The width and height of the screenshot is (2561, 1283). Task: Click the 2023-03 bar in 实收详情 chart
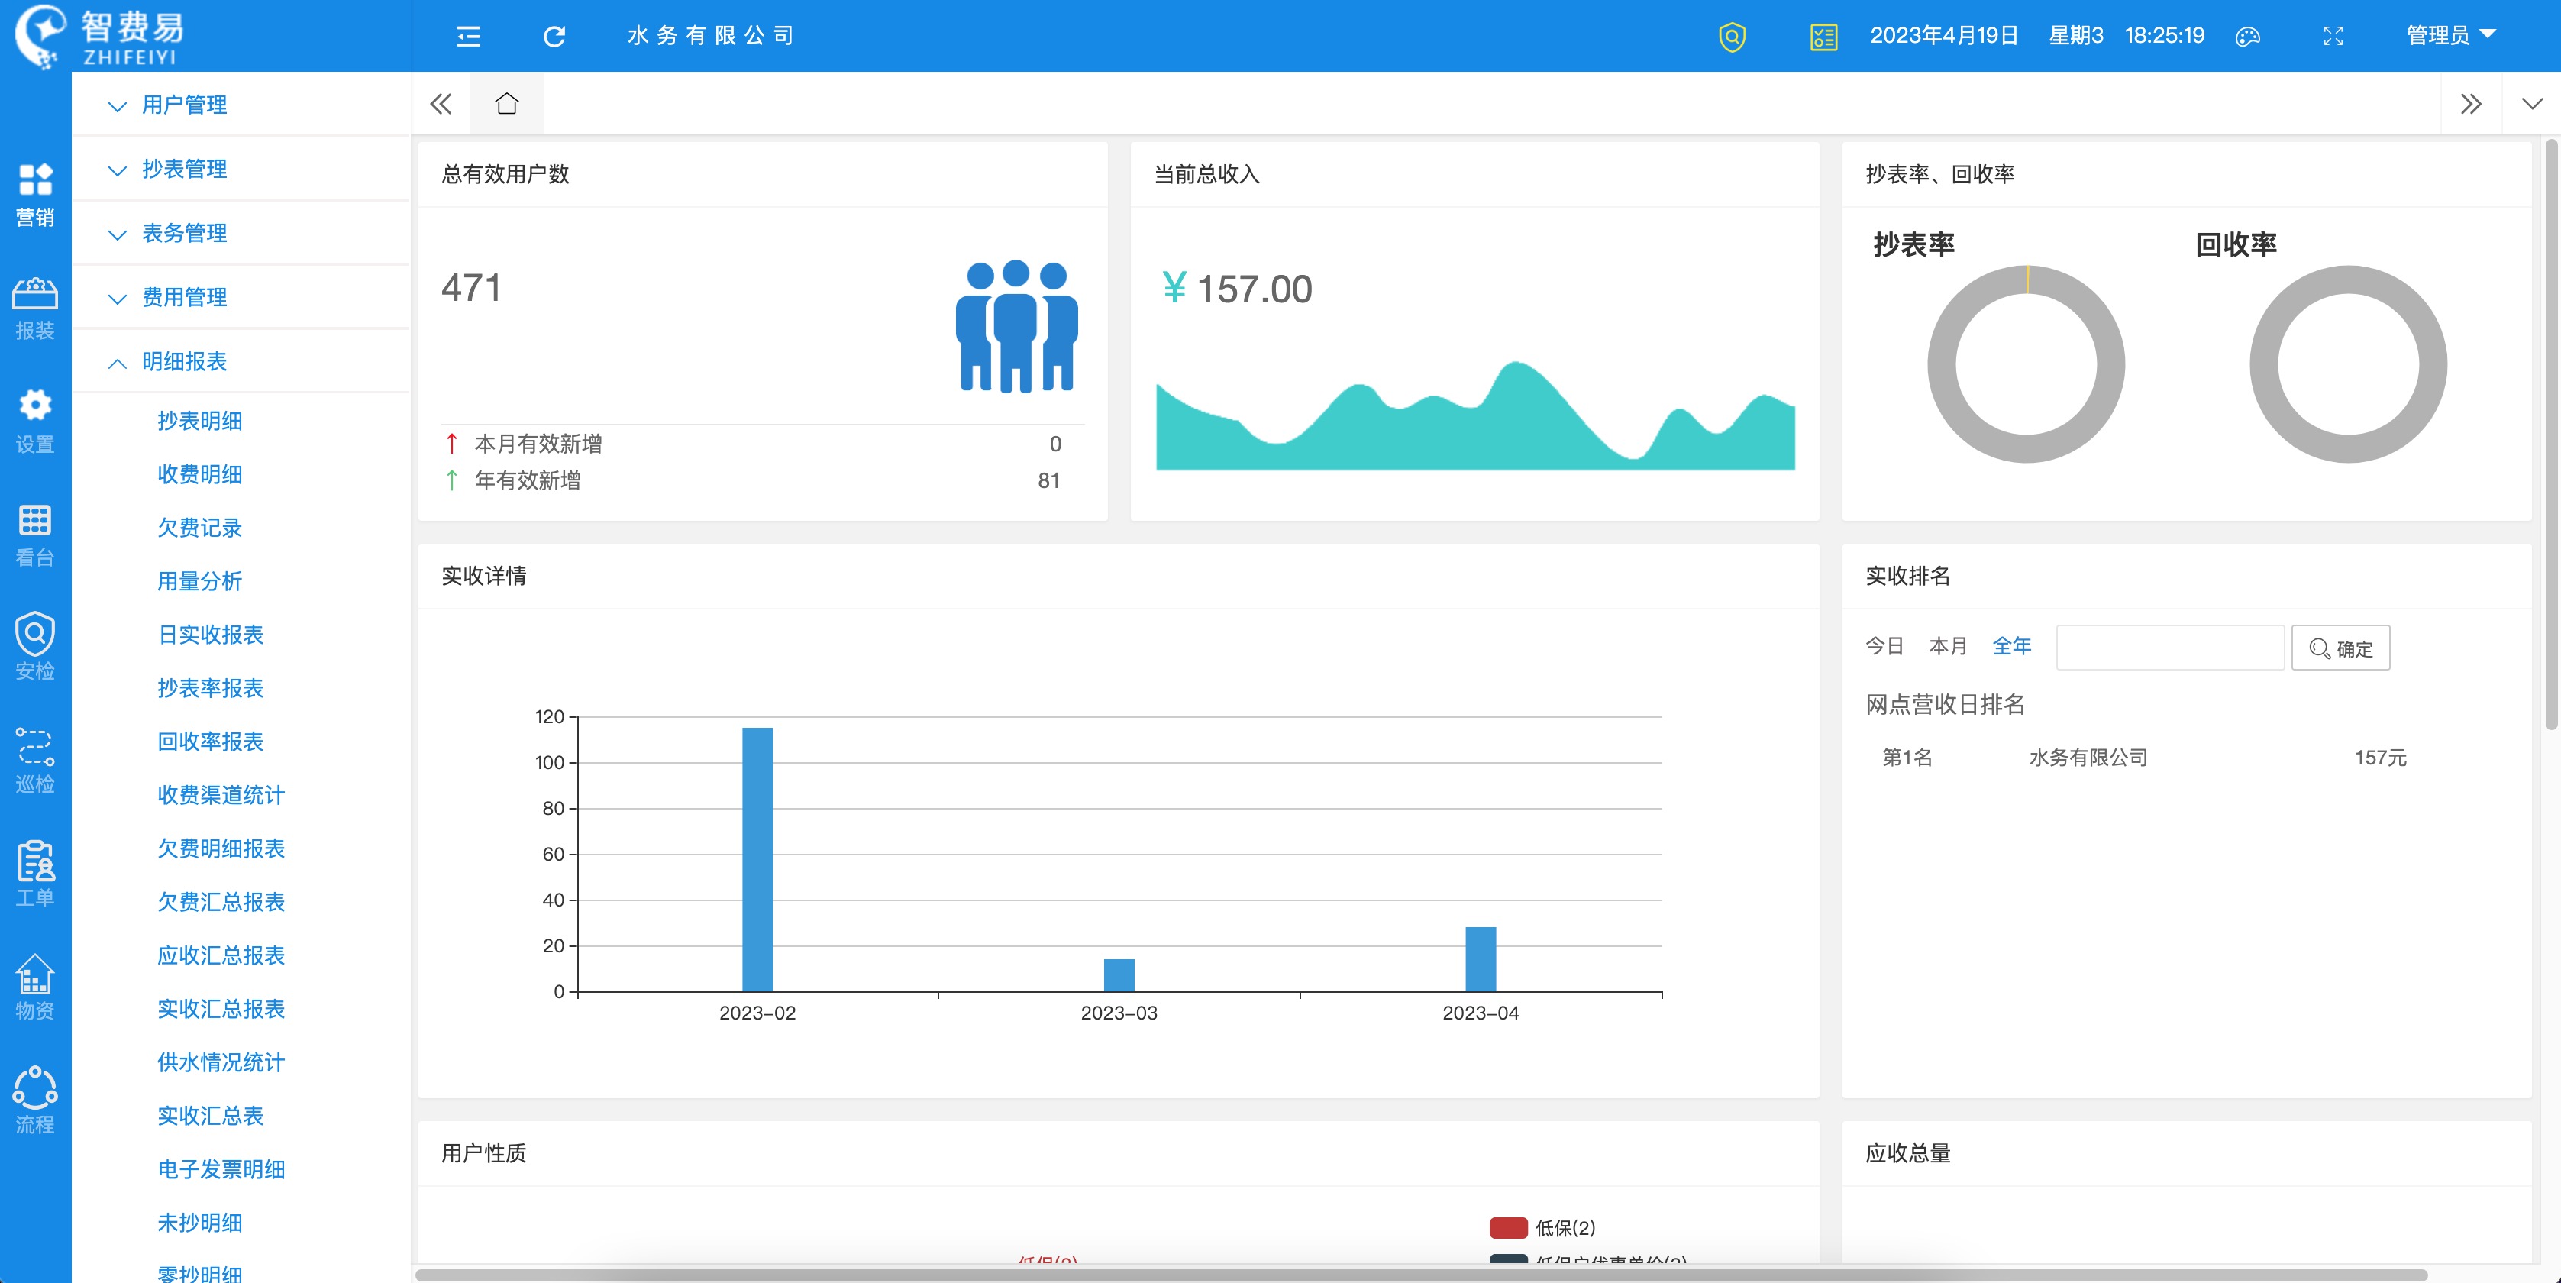coord(1119,974)
